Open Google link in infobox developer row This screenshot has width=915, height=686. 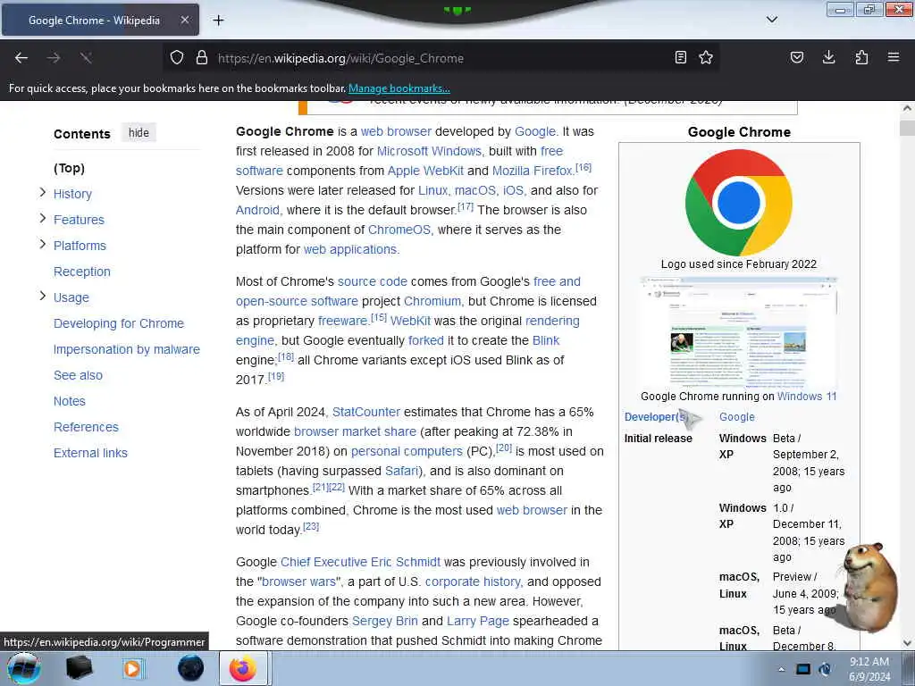click(x=736, y=417)
